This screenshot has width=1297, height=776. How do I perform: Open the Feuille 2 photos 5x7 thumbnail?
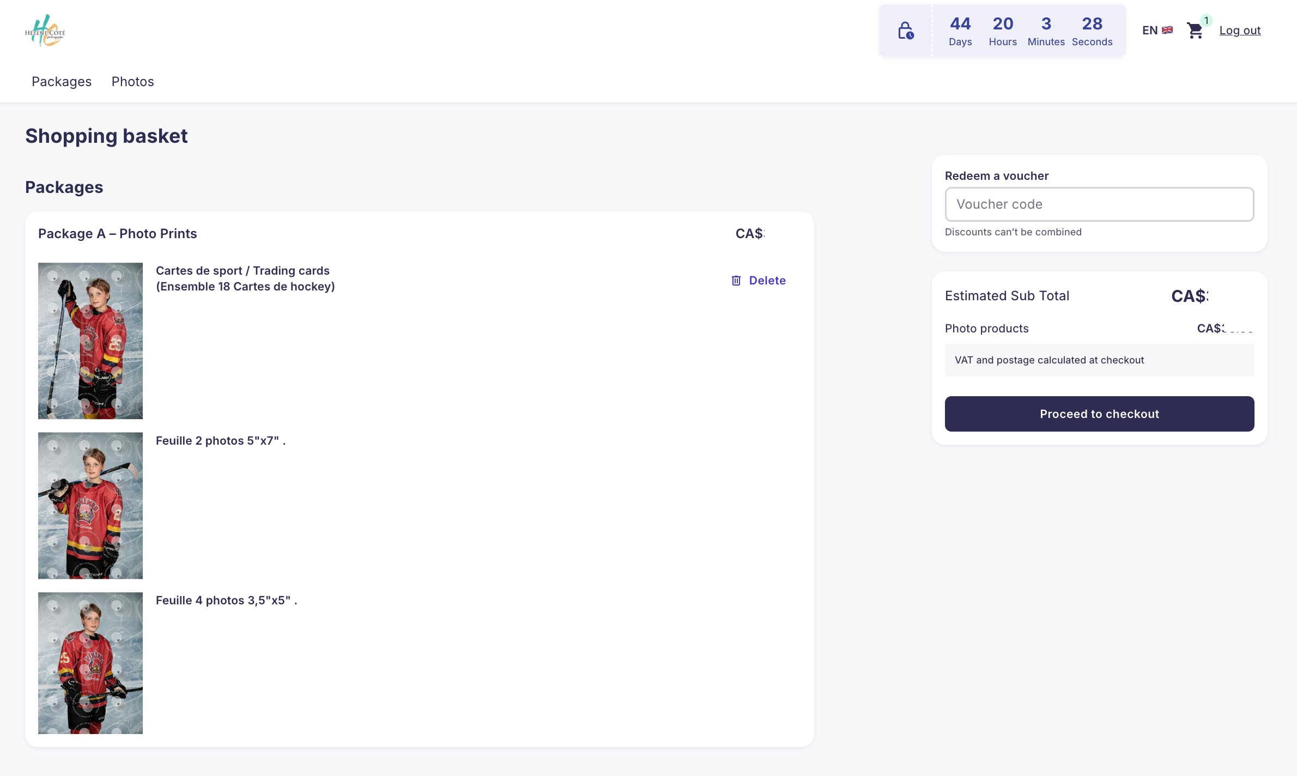[90, 505]
